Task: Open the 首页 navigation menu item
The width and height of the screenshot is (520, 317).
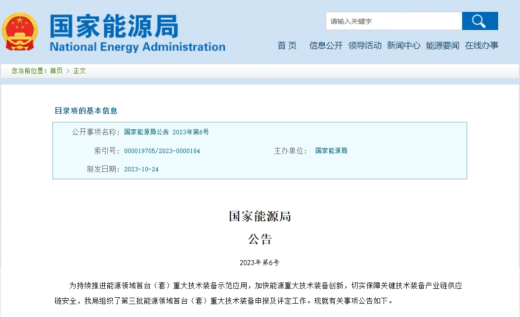Action: click(x=287, y=45)
